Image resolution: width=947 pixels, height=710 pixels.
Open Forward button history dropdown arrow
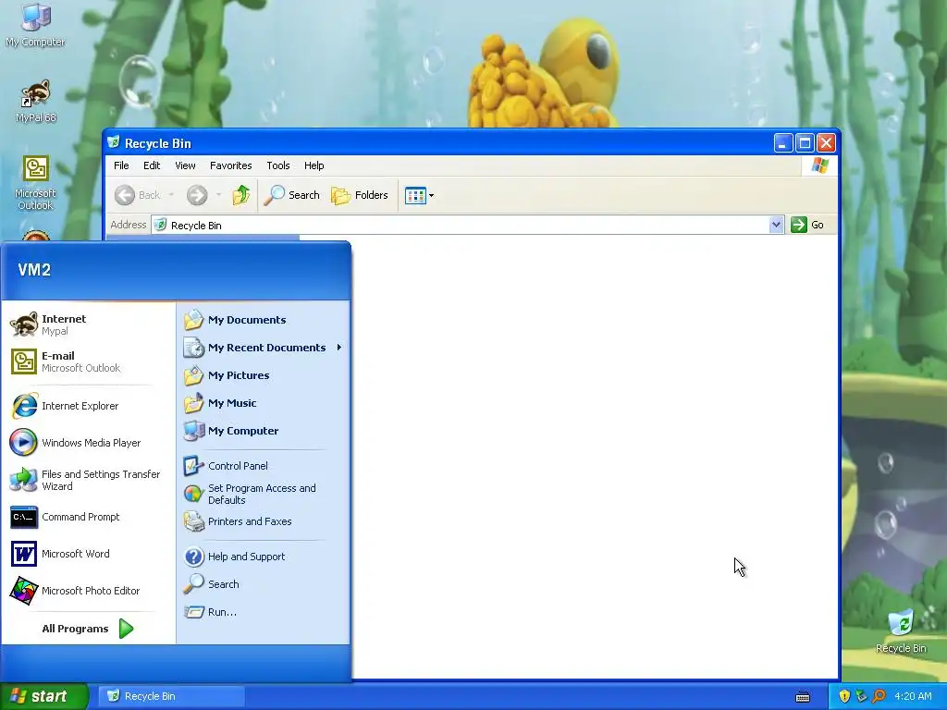[x=218, y=195]
